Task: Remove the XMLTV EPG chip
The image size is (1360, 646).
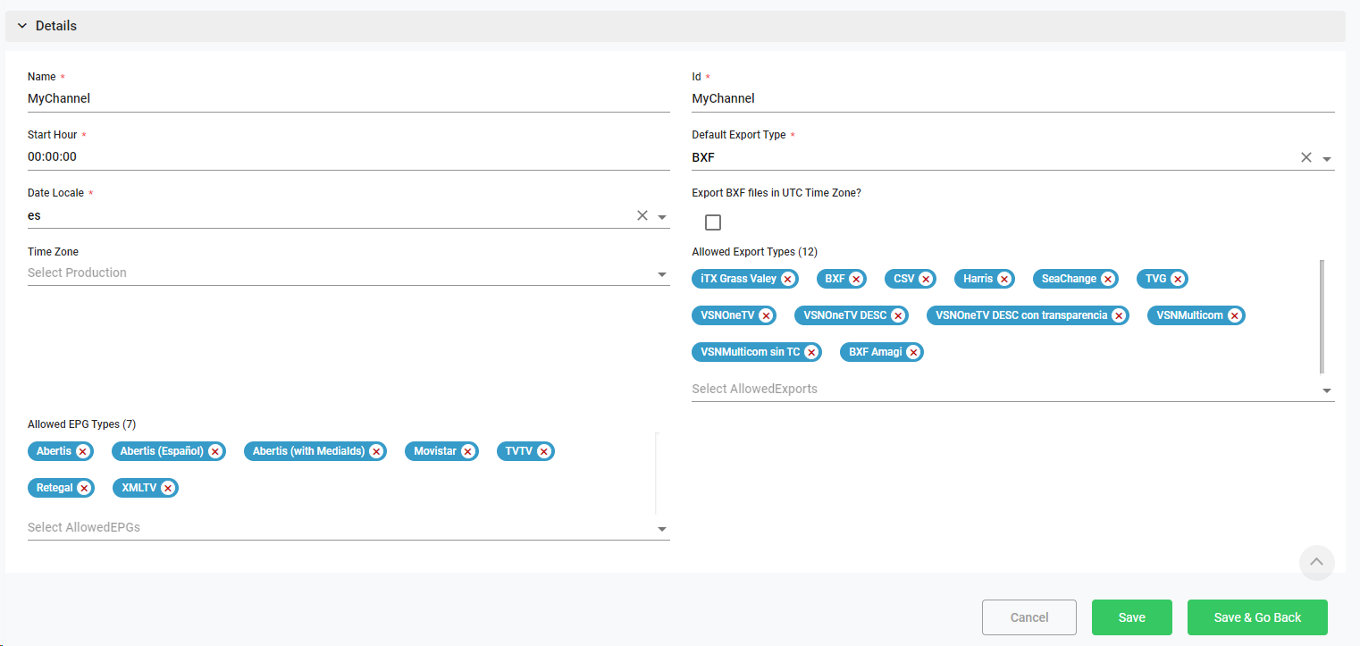Action: click(168, 488)
